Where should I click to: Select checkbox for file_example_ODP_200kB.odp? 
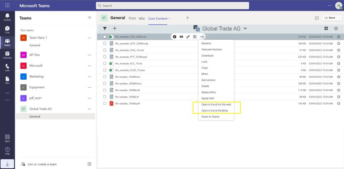point(105,43)
